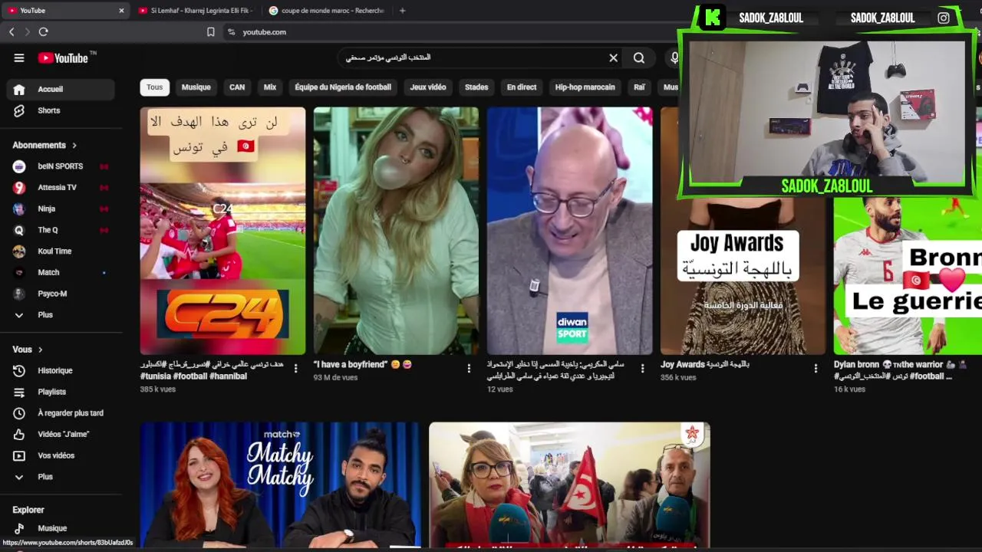Open Shorts in sidebar

(61, 110)
